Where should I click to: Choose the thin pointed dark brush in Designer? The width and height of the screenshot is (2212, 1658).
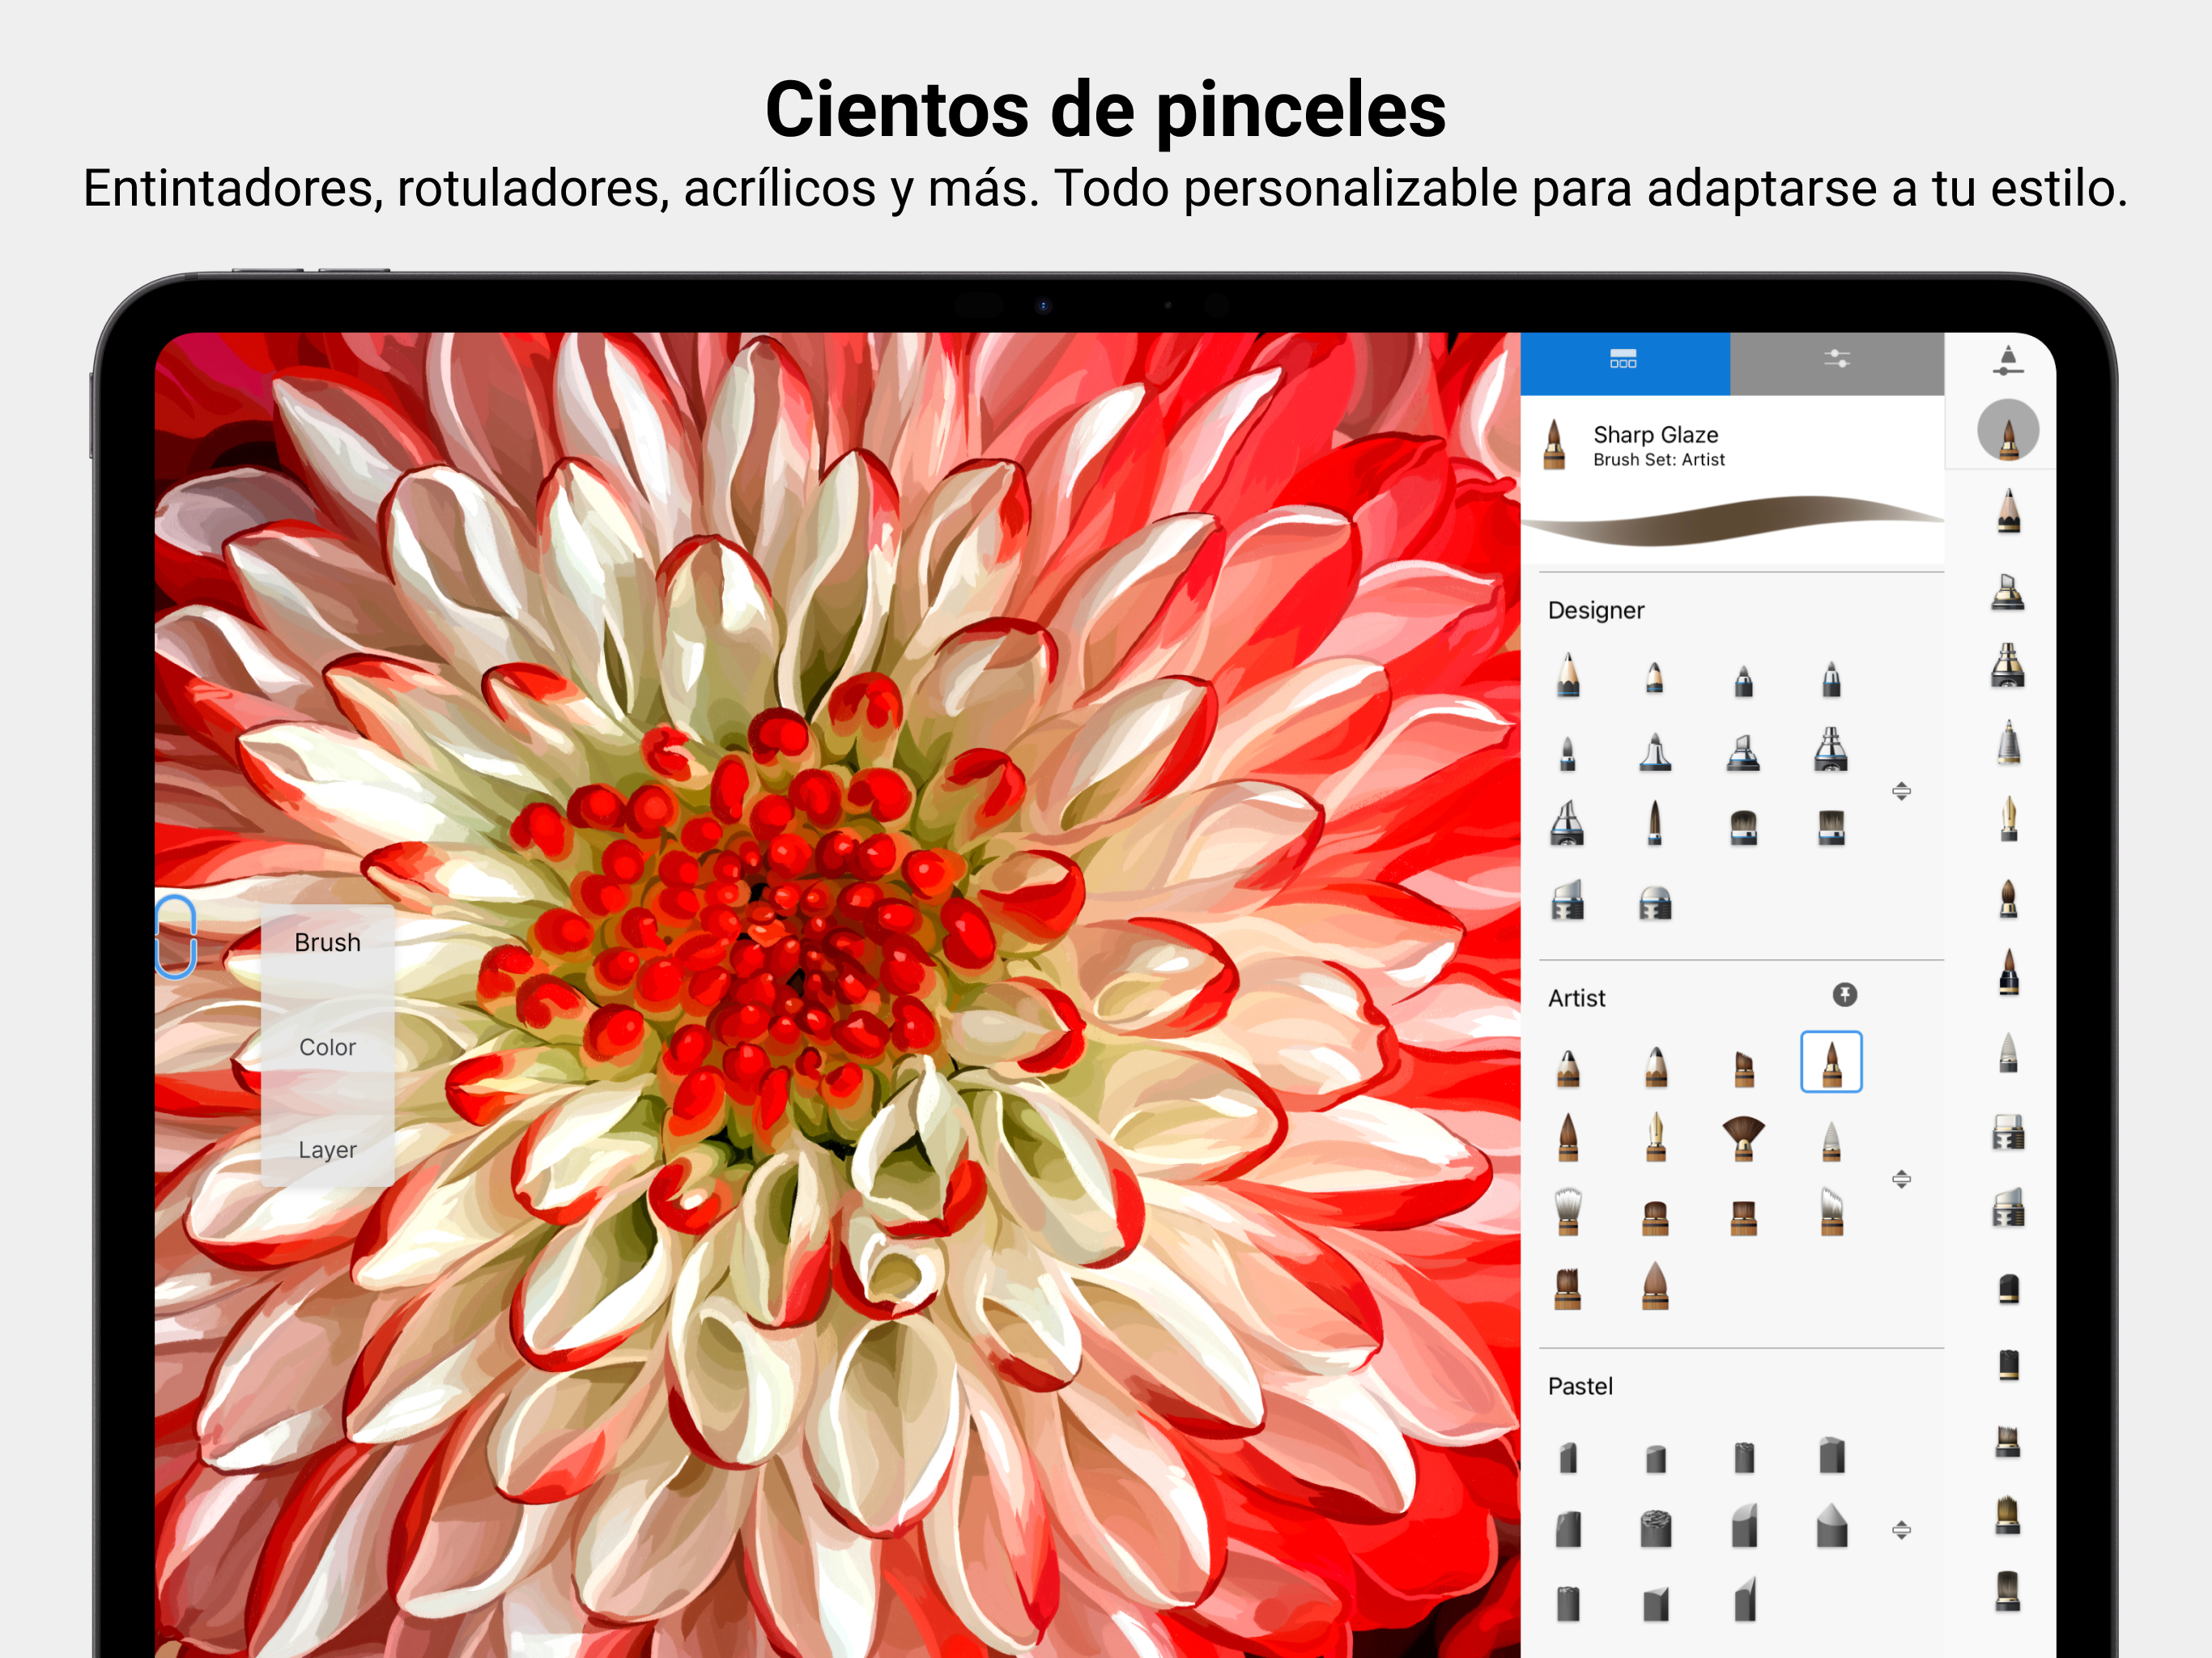click(1655, 823)
